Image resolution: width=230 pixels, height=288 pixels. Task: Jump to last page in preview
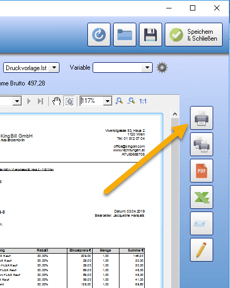41,101
